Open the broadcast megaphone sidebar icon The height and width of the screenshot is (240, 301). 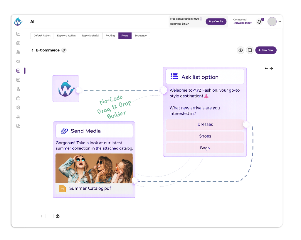[18, 61]
